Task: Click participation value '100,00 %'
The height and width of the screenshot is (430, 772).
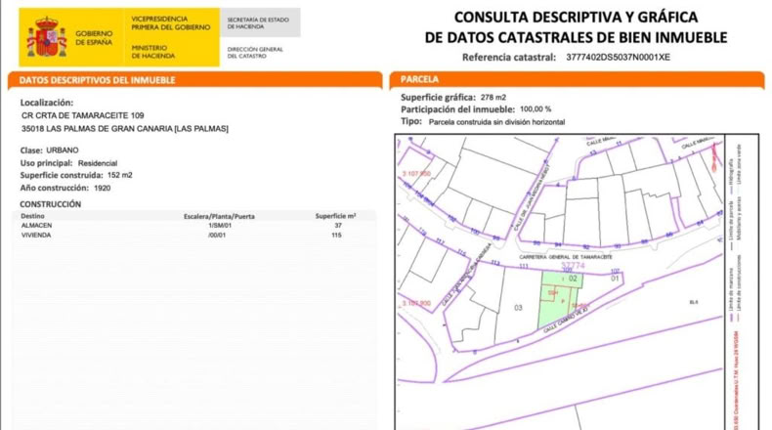Action: point(536,109)
